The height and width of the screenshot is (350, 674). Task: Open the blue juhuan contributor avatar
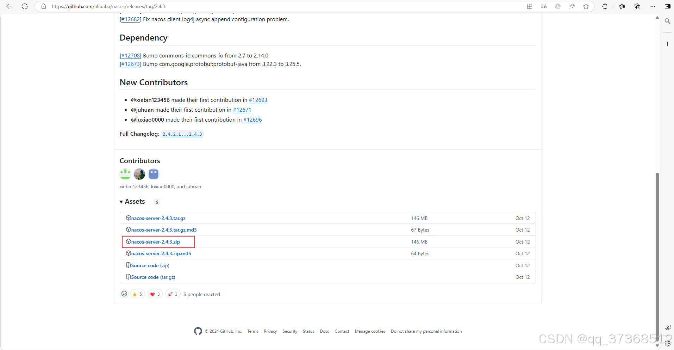coord(154,174)
